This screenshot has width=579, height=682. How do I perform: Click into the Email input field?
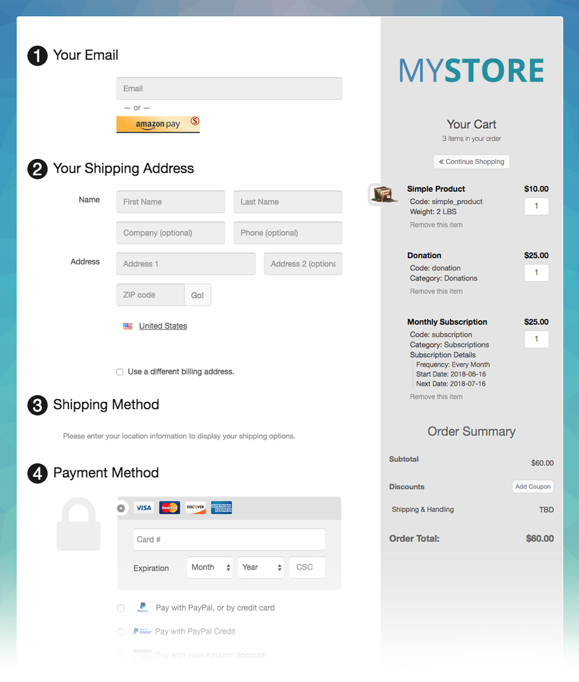coord(229,89)
